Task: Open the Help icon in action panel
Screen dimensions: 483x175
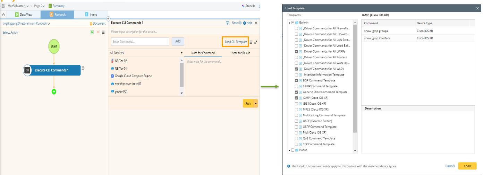Action: [x=245, y=23]
